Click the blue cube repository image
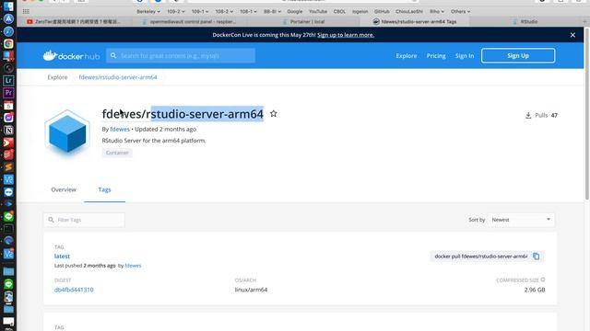The width and height of the screenshot is (590, 331). 67,133
